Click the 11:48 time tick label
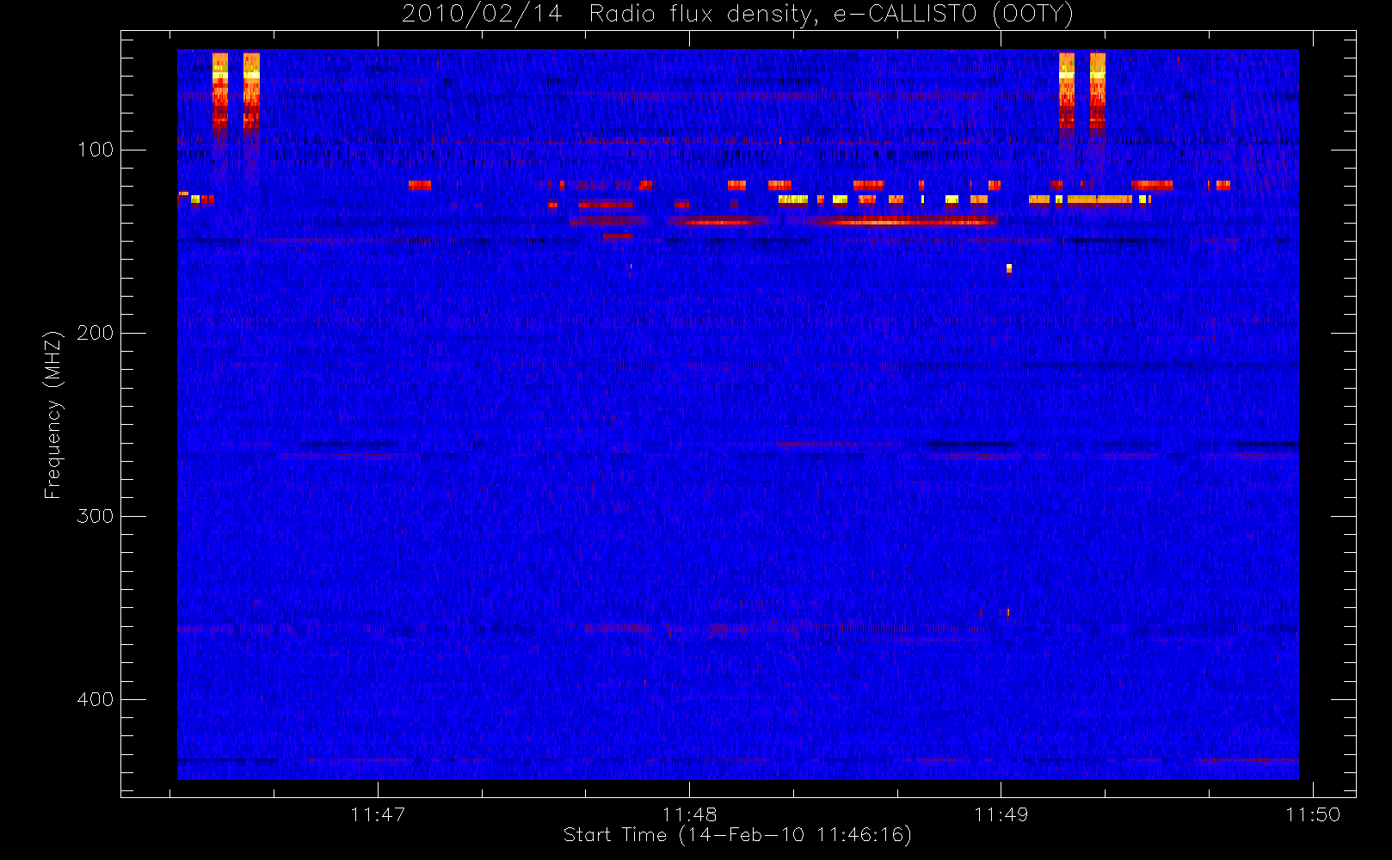 pyautogui.click(x=689, y=814)
